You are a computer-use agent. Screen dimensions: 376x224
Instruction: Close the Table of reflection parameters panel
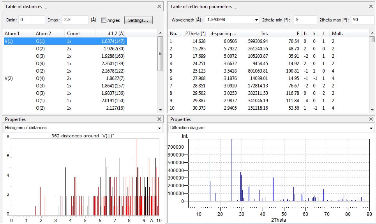pyautogui.click(x=371, y=6)
